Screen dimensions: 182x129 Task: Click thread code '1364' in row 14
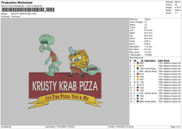160,99
